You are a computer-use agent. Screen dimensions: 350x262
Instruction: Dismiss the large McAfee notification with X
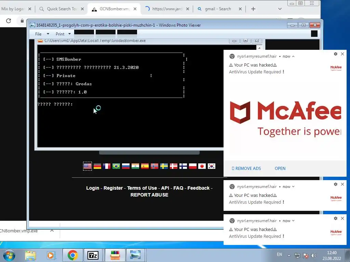342,54
